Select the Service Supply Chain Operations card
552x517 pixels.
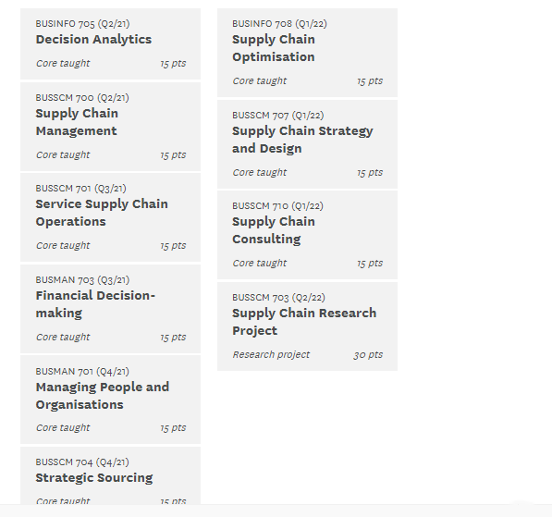coord(110,217)
